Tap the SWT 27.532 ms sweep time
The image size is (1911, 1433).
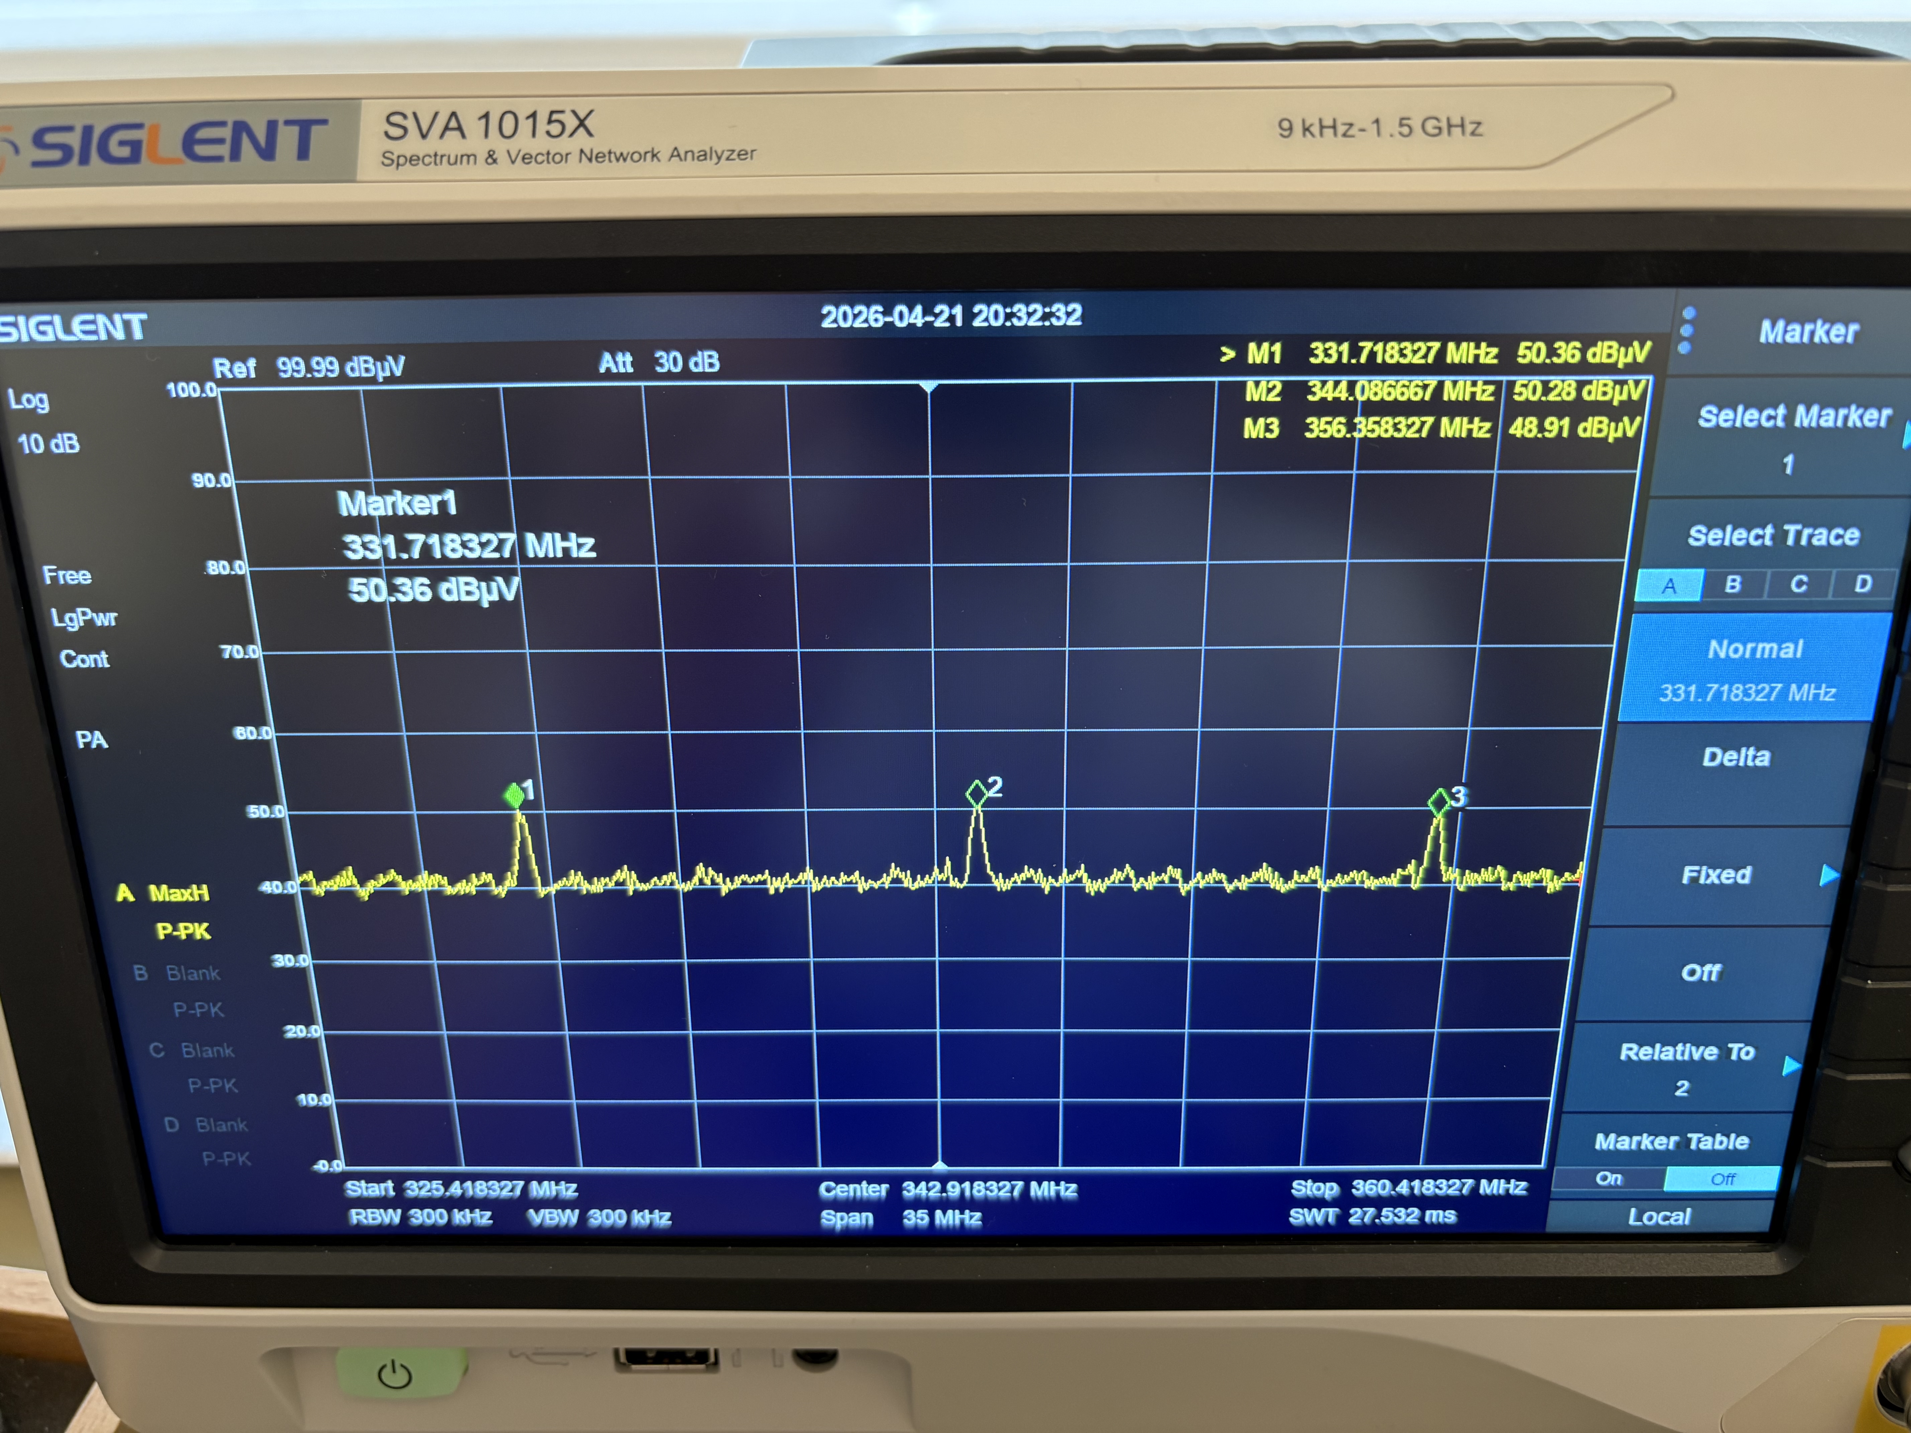tap(1372, 1216)
